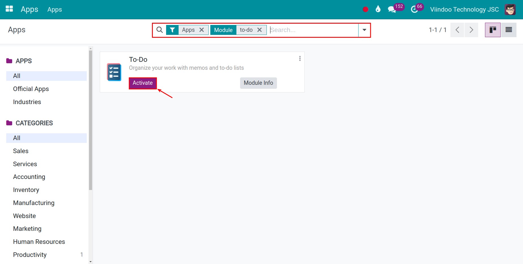Screen dimensions: 523x264
Task: Filter by Sales category
Action: tap(46, 151)
